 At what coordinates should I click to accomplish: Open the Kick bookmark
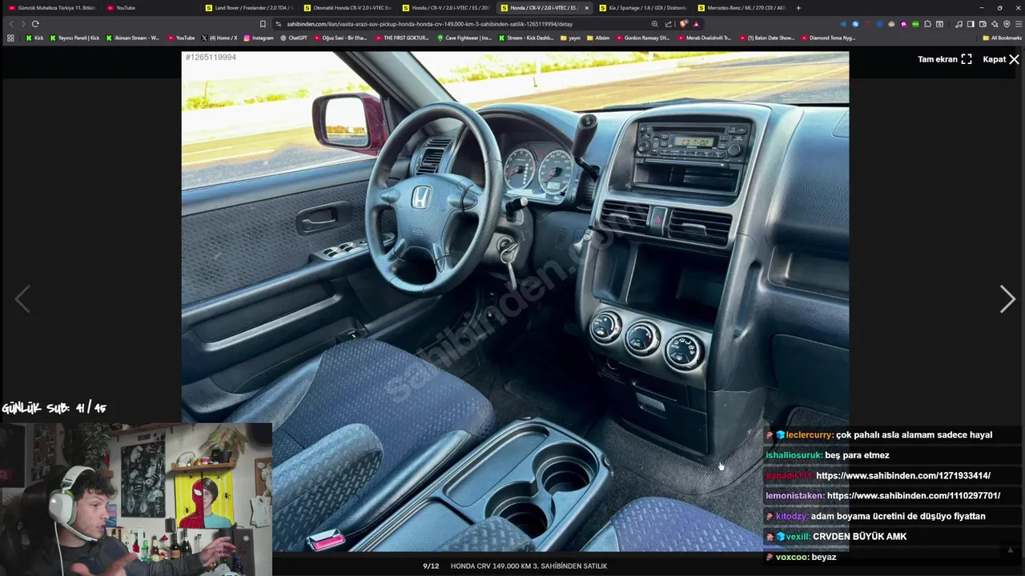coord(34,38)
